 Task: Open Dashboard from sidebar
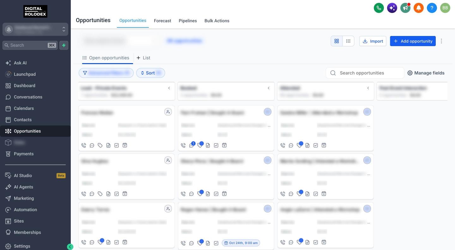click(x=35, y=86)
